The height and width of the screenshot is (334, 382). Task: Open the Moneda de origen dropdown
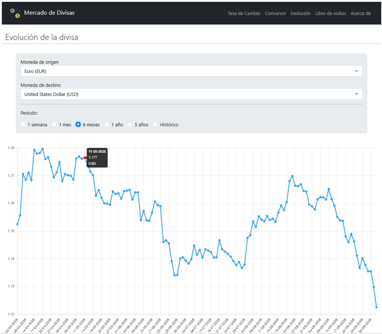[x=192, y=71]
